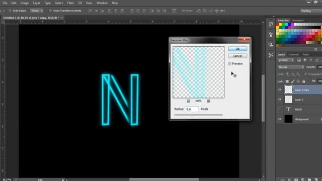Viewport: 322px width, 181px height.
Task: Click Cancel in Gaussian Blur dialog
Action: click(x=237, y=56)
